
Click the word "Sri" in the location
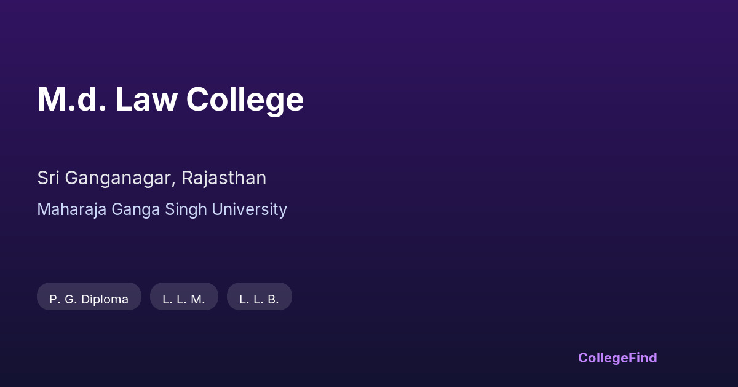pyautogui.click(x=48, y=178)
